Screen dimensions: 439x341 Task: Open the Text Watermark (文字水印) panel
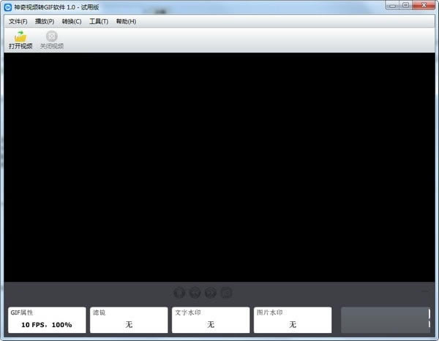coord(211,320)
